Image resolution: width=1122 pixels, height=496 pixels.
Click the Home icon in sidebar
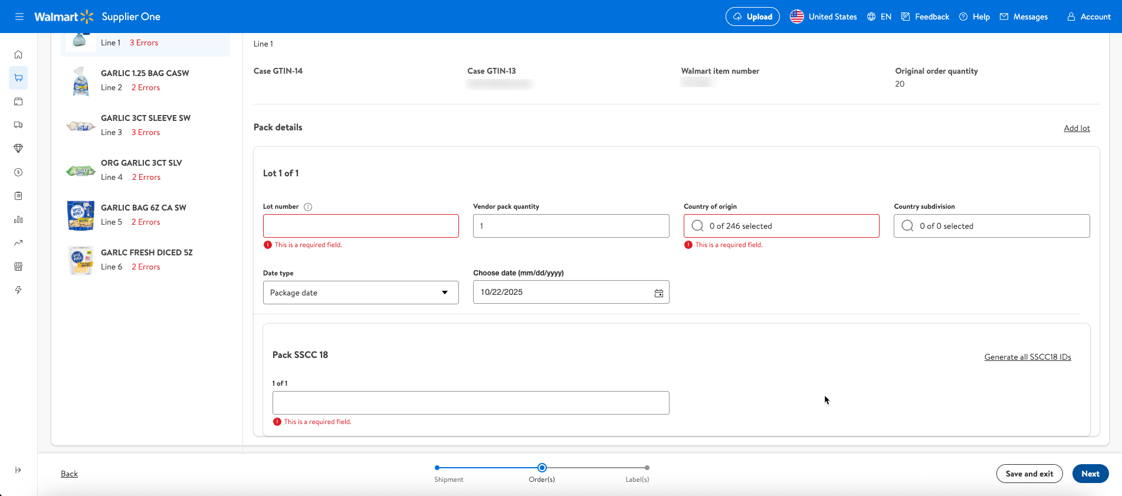tap(18, 54)
